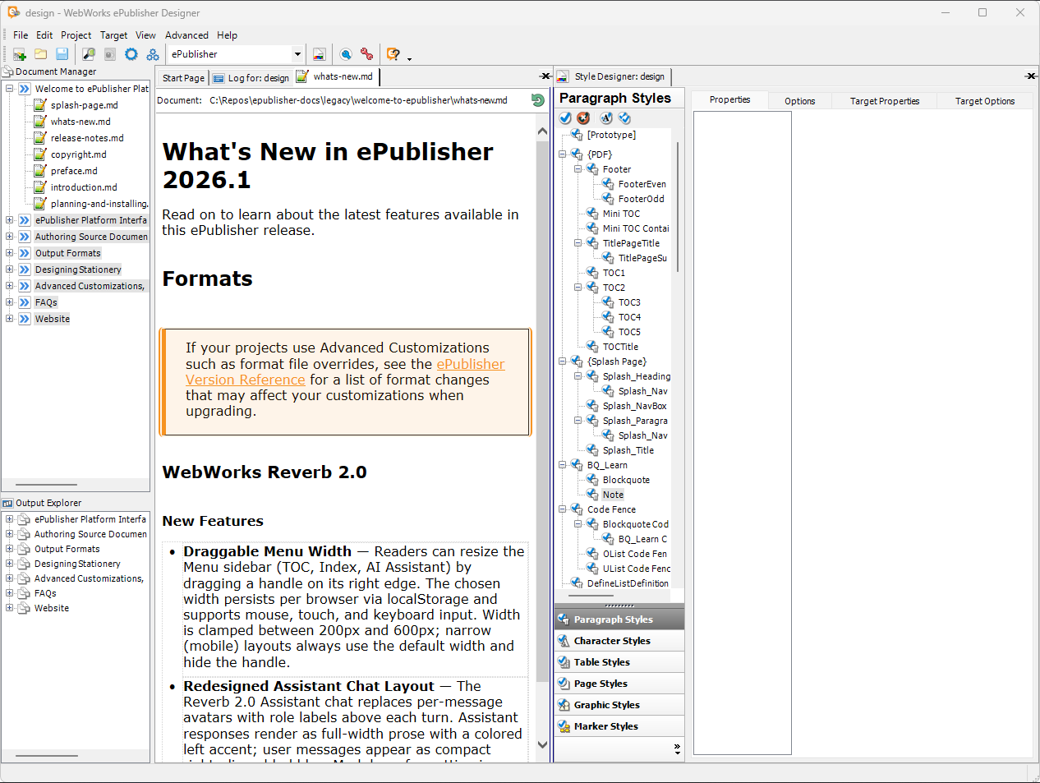
Task: Open the Help menu
Action: pyautogui.click(x=228, y=35)
